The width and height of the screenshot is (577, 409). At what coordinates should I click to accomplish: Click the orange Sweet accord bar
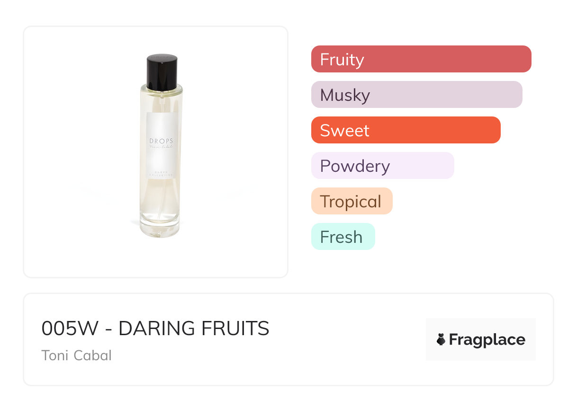[x=406, y=130]
